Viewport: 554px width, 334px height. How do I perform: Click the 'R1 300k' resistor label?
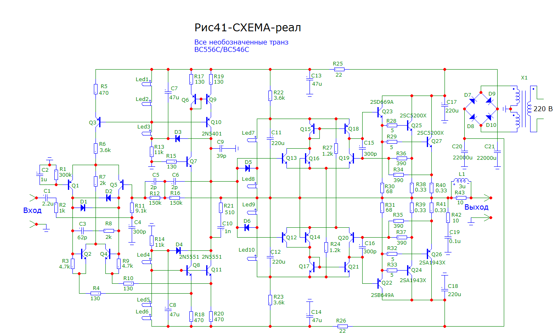coord(65,172)
